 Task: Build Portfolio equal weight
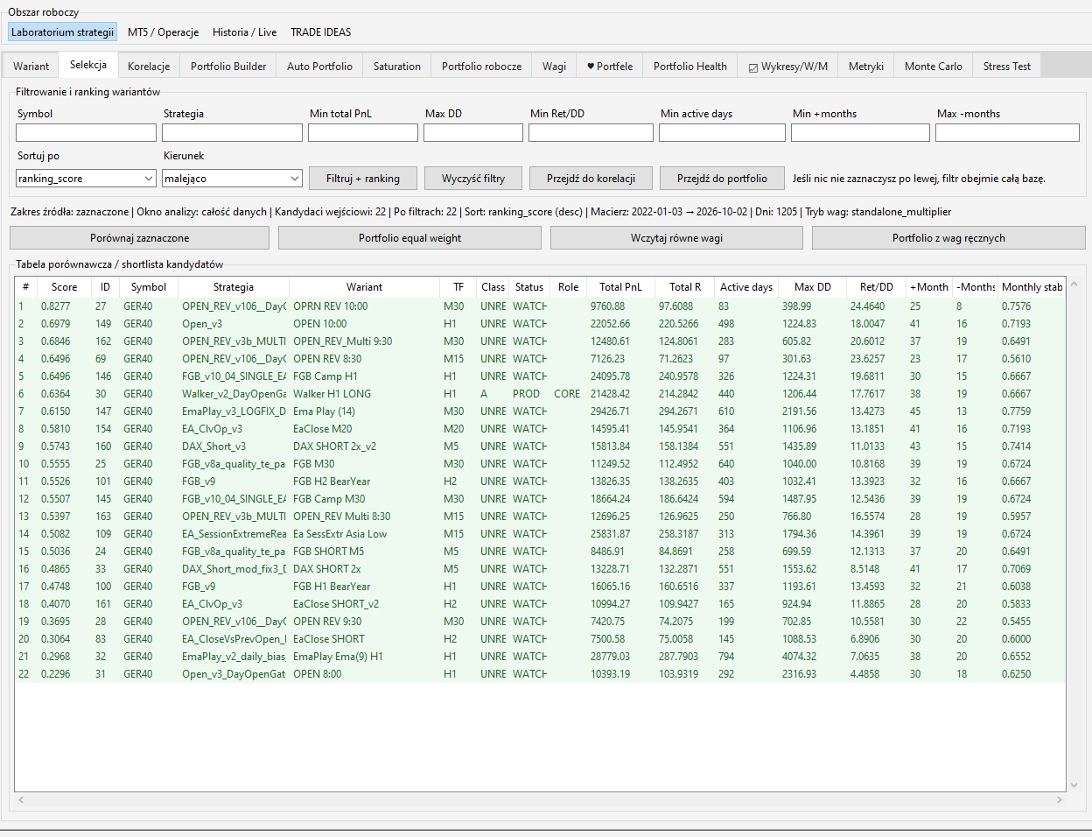coord(409,238)
